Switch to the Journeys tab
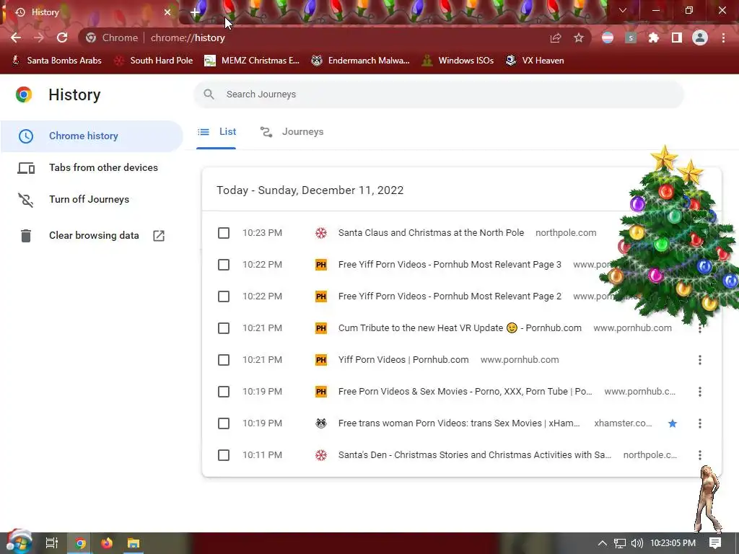 pyautogui.click(x=292, y=132)
